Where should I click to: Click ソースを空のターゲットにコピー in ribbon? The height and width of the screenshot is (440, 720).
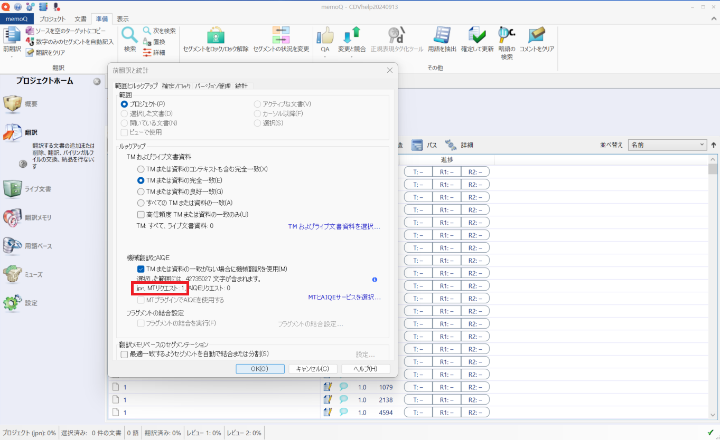[66, 31]
